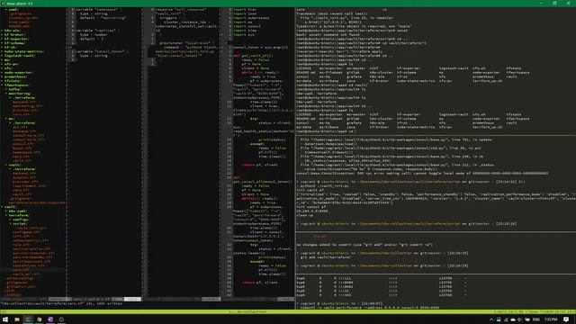The width and height of the screenshot is (576, 324).
Task: Expand the kafka/ folder in tfworkspace
Action: [x=14, y=89]
